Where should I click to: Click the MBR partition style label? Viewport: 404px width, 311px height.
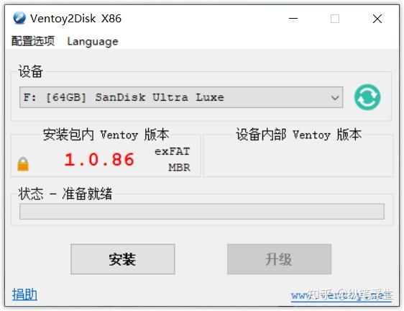pos(179,168)
